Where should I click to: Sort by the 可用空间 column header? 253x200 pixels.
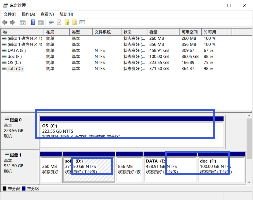tap(190, 32)
